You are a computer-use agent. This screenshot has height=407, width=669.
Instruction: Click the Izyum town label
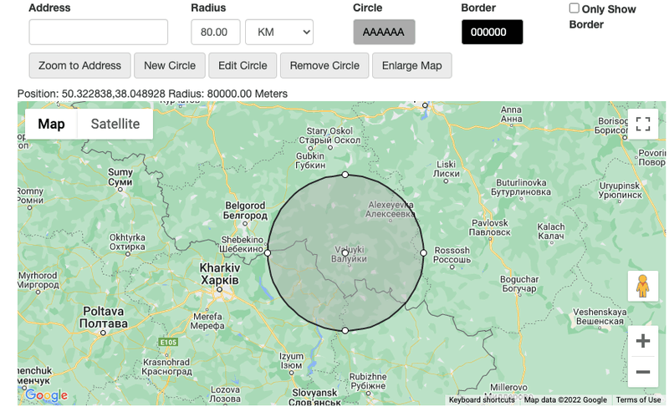(x=291, y=360)
